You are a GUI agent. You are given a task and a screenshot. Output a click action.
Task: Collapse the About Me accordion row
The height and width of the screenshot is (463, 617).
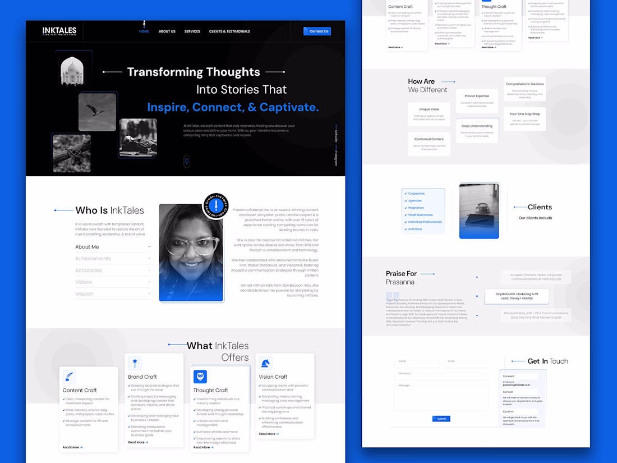tap(113, 247)
